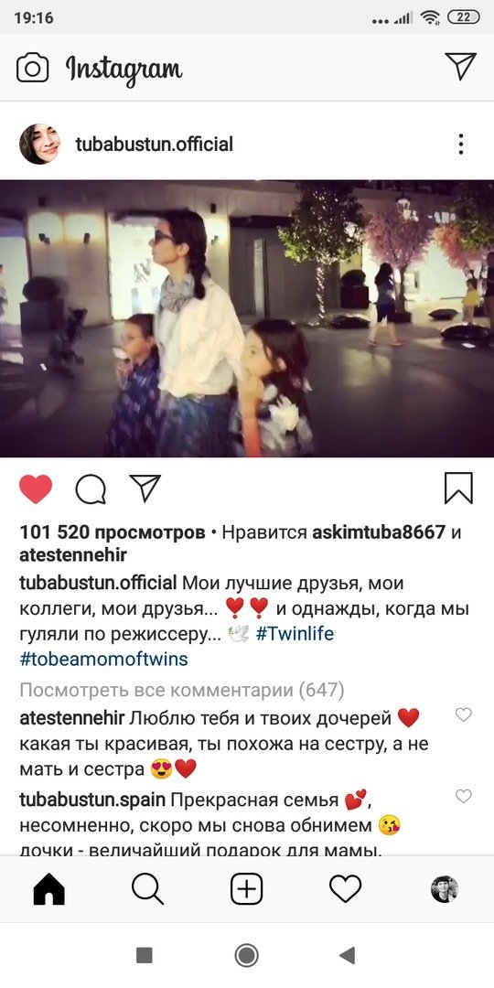Open direct messages paper plane icon
The height and width of the screenshot is (988, 494).
pyautogui.click(x=460, y=66)
